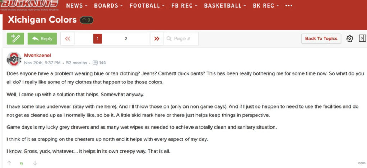Open the Mvonkaenel username profile link

(38, 56)
